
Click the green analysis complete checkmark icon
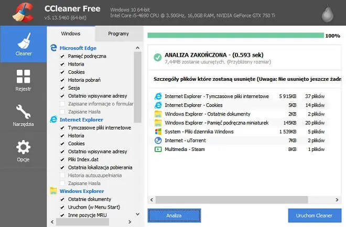point(158,57)
